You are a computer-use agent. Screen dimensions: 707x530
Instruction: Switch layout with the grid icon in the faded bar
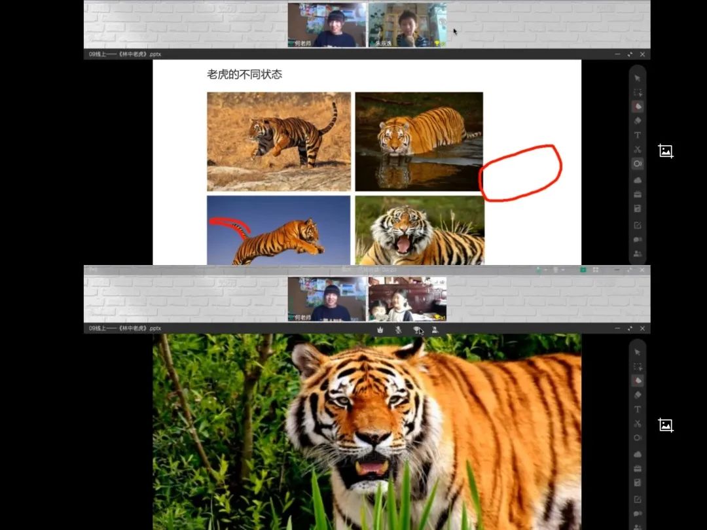tap(596, 270)
